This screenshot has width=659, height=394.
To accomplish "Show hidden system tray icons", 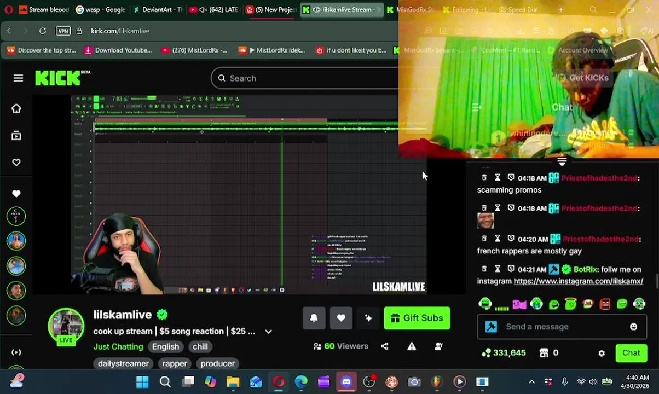I will pyautogui.click(x=531, y=382).
